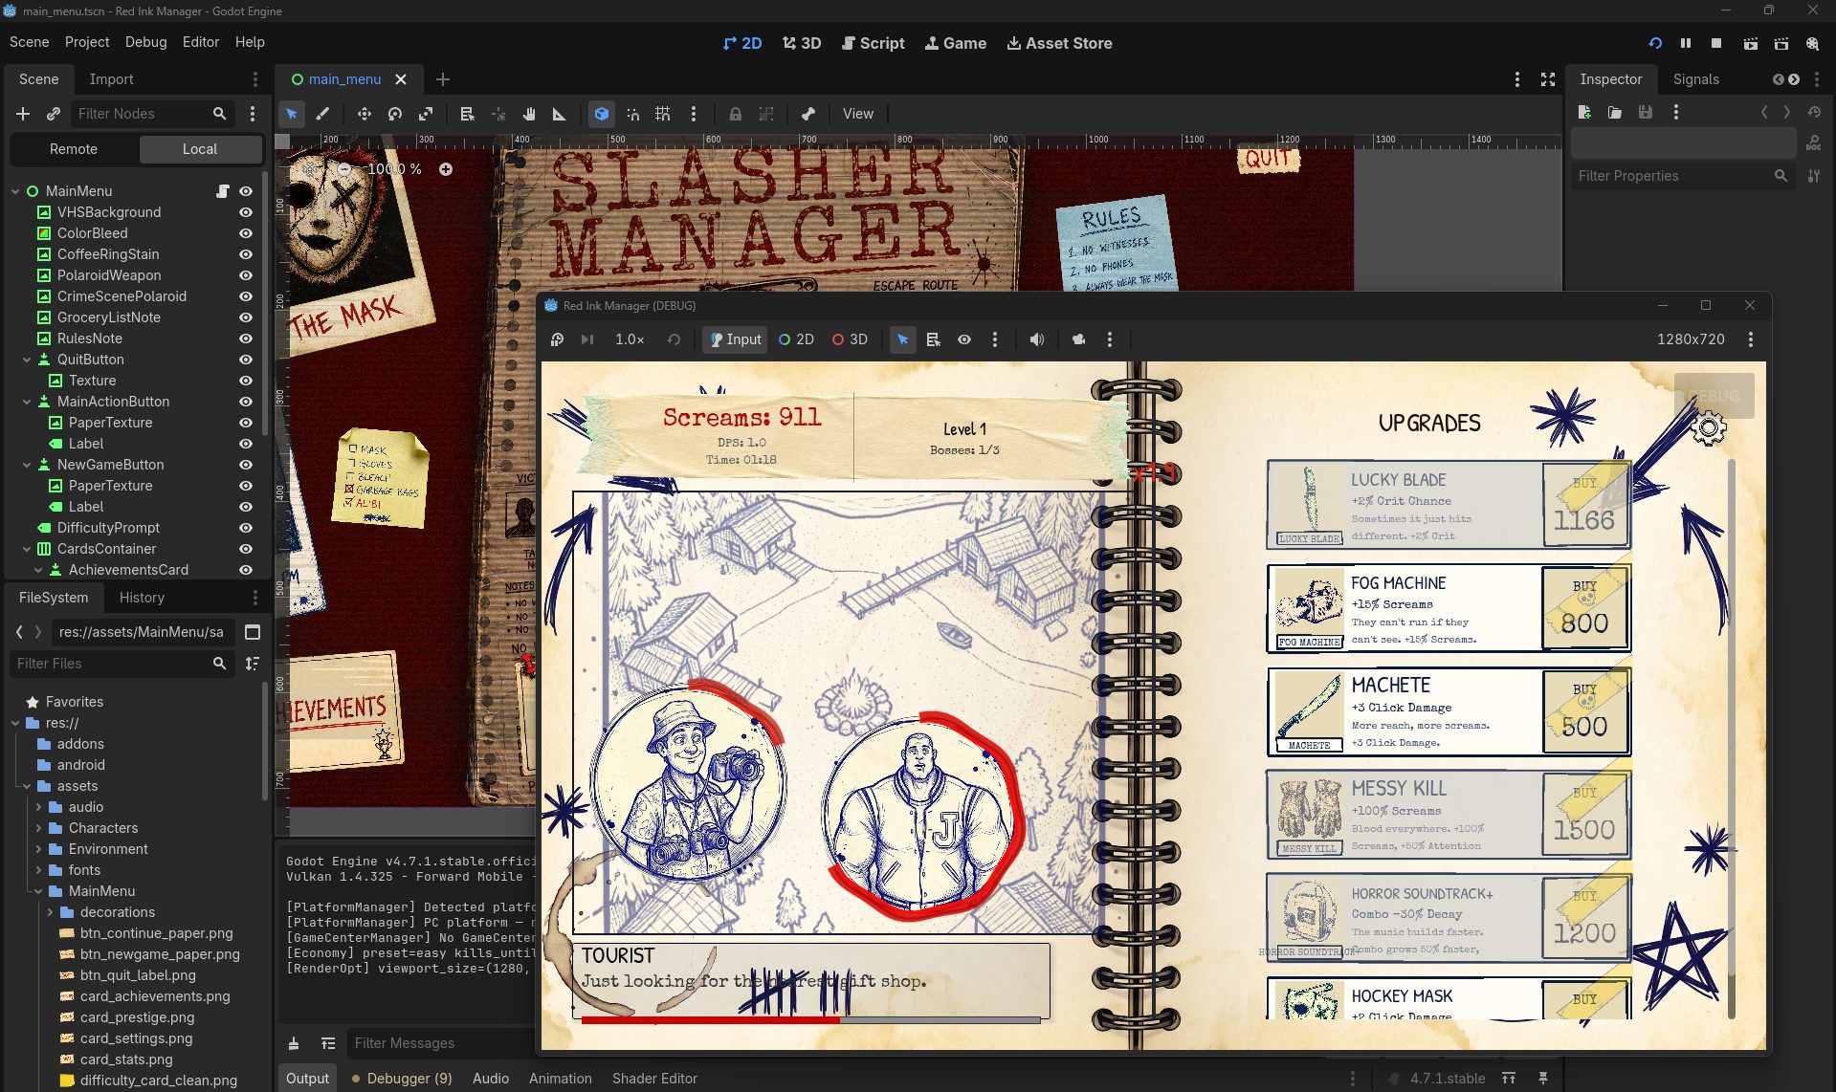Image resolution: width=1836 pixels, height=1092 pixels.
Task: Collapse the MainMenu root node
Action: pos(15,191)
